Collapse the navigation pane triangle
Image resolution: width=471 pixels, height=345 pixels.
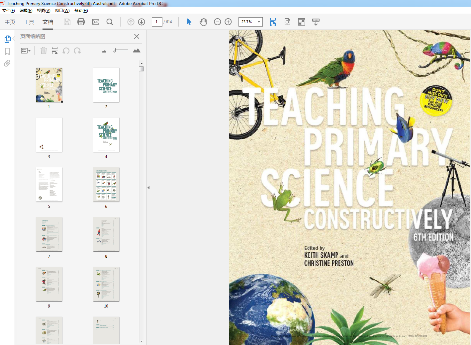(x=148, y=188)
